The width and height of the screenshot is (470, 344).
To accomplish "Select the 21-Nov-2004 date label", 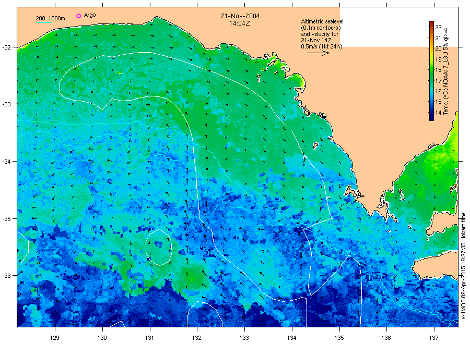I will coord(240,16).
